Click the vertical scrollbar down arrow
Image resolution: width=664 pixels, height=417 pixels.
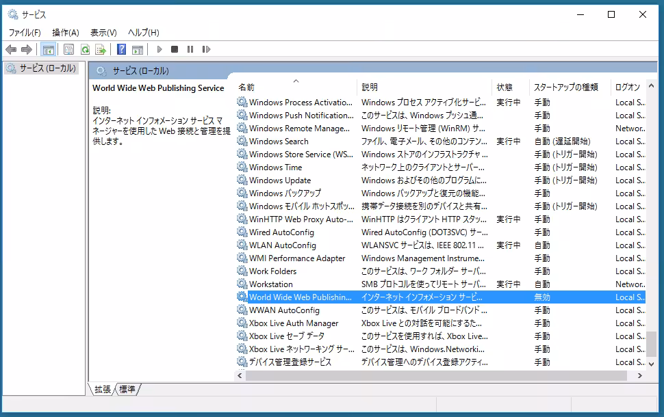coord(651,364)
